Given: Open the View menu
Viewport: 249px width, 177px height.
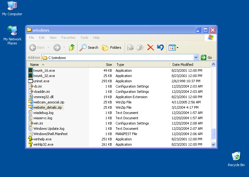Looking at the screenshot, I should tap(53, 38).
